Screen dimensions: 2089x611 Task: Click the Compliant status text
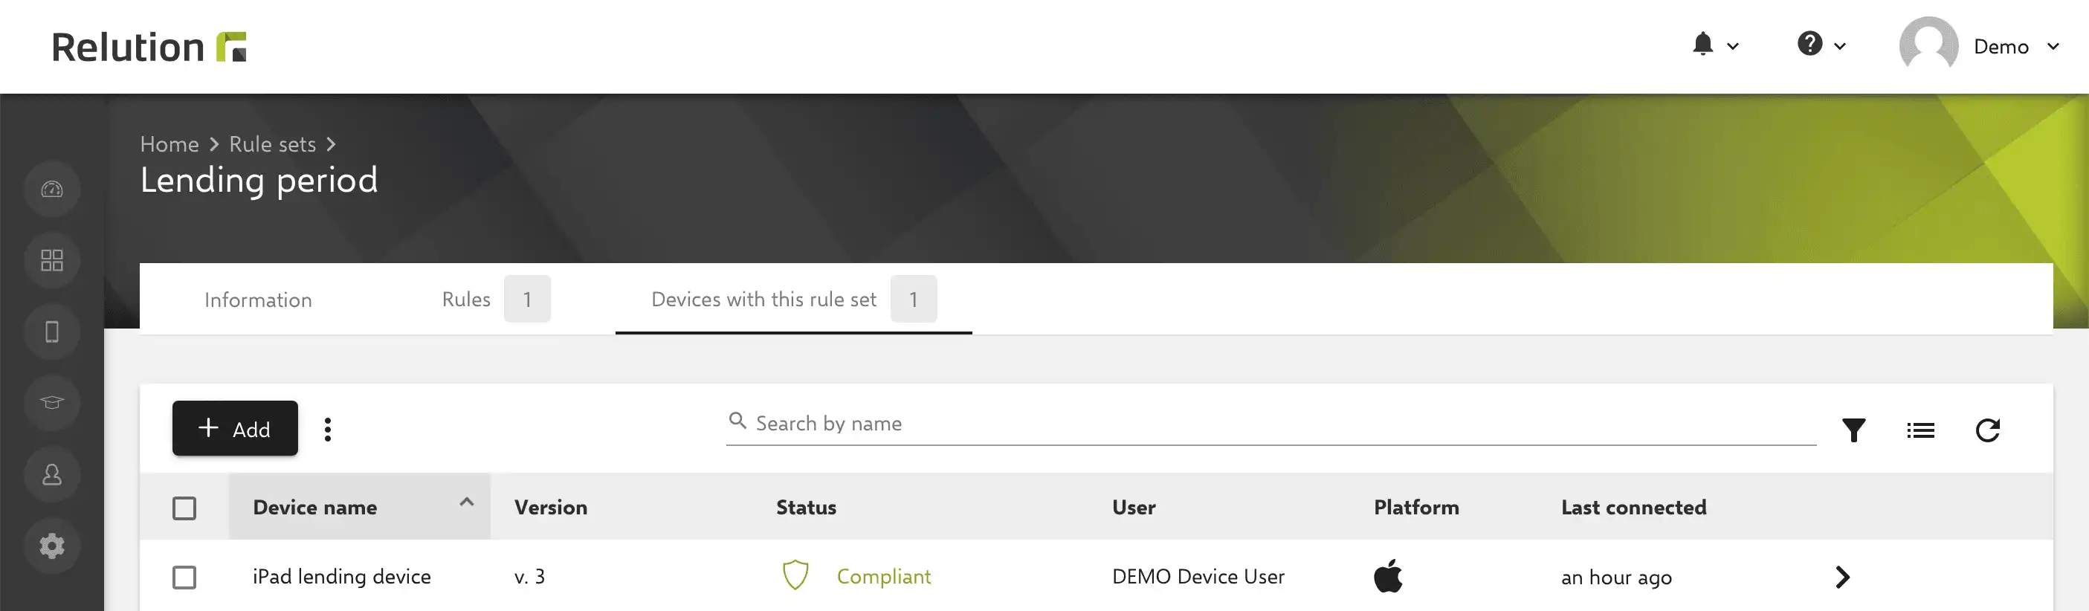pyautogui.click(x=884, y=576)
